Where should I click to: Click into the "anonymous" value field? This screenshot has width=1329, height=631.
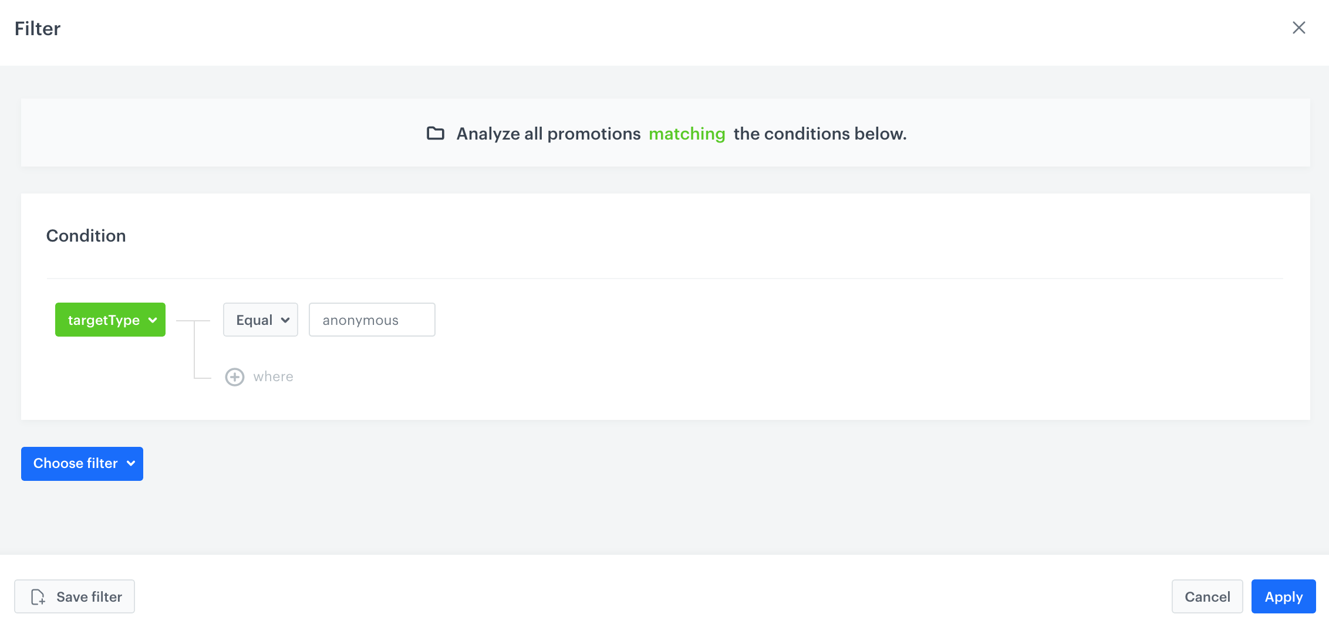pyautogui.click(x=372, y=320)
